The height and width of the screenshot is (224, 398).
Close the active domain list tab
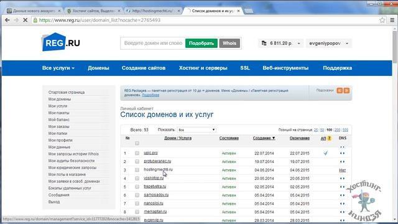pos(238,11)
